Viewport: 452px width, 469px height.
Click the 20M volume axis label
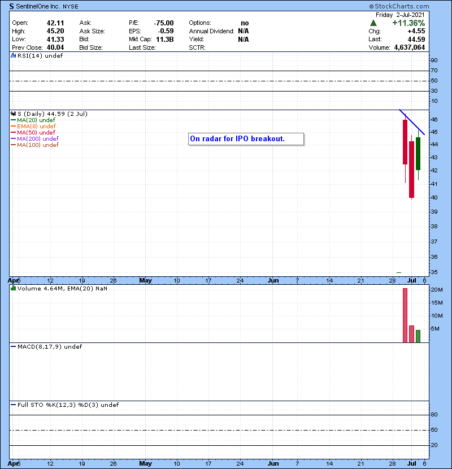point(437,290)
